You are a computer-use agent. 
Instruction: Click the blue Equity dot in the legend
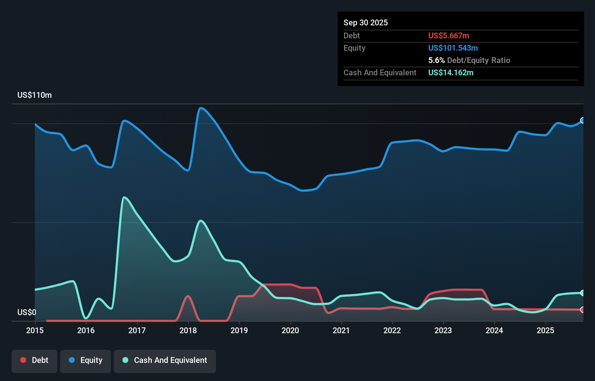click(72, 360)
